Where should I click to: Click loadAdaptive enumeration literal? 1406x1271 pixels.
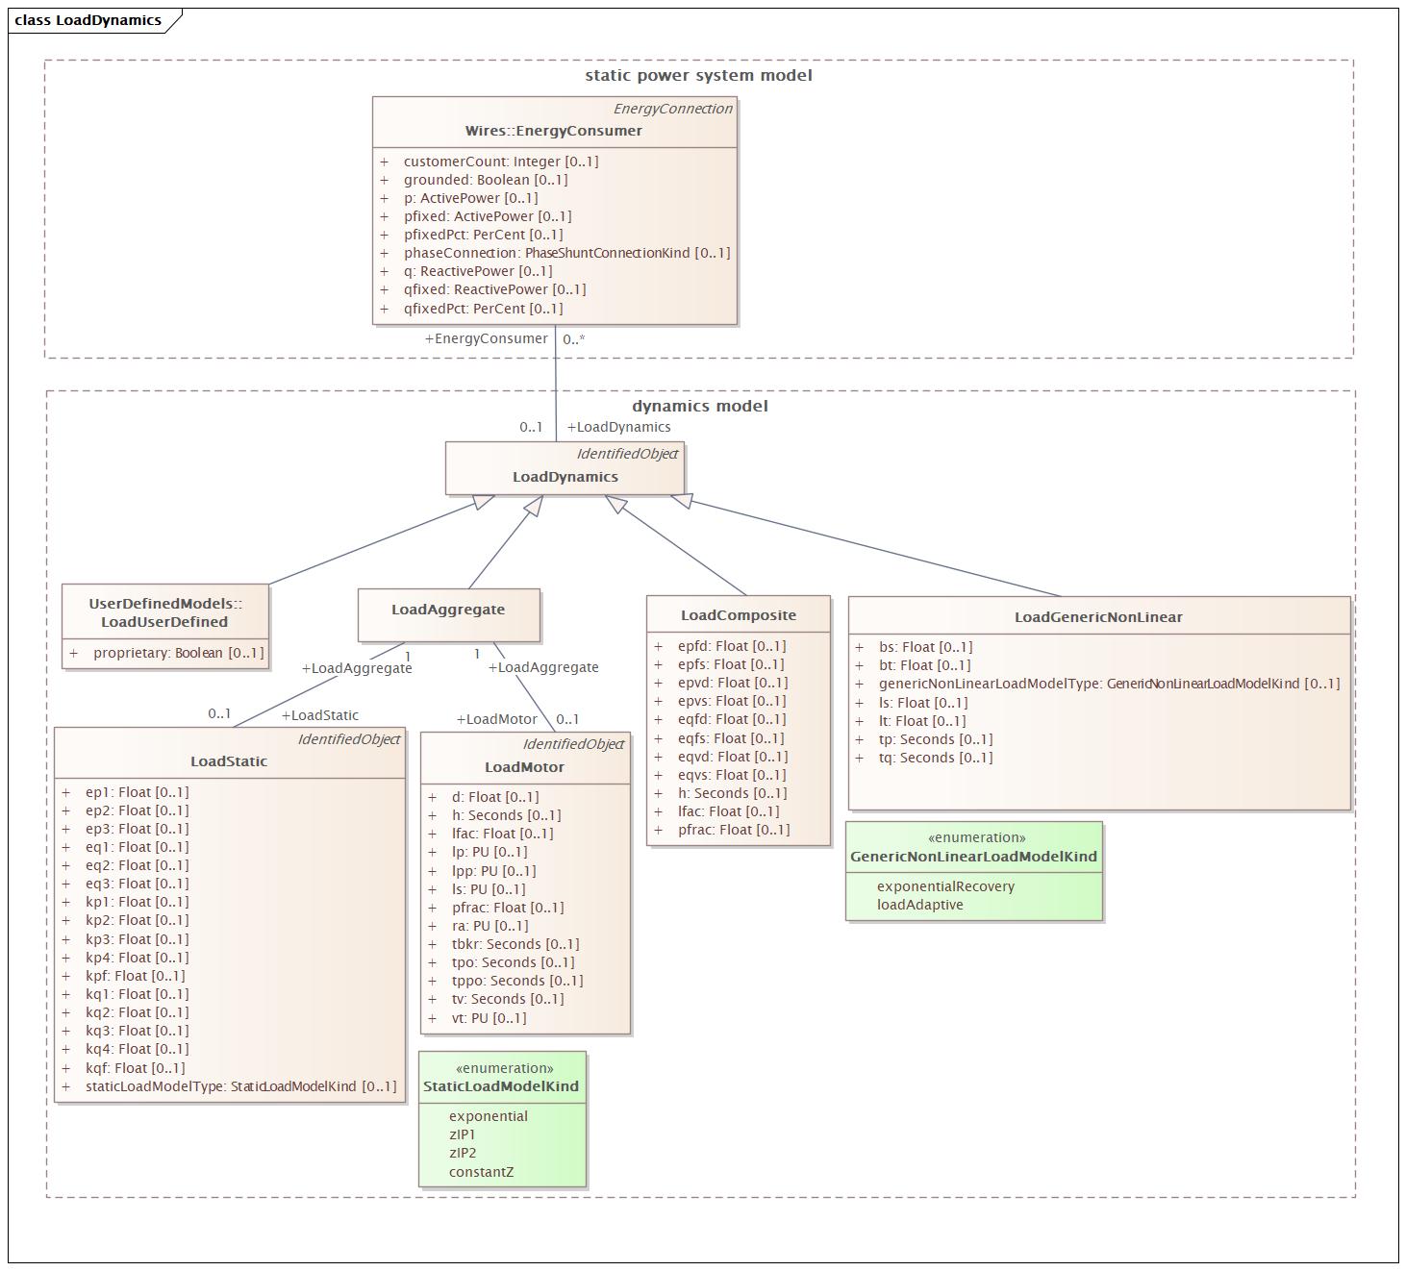click(x=919, y=905)
